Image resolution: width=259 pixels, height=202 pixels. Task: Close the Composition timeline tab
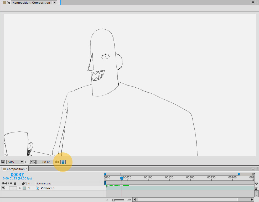[27, 169]
